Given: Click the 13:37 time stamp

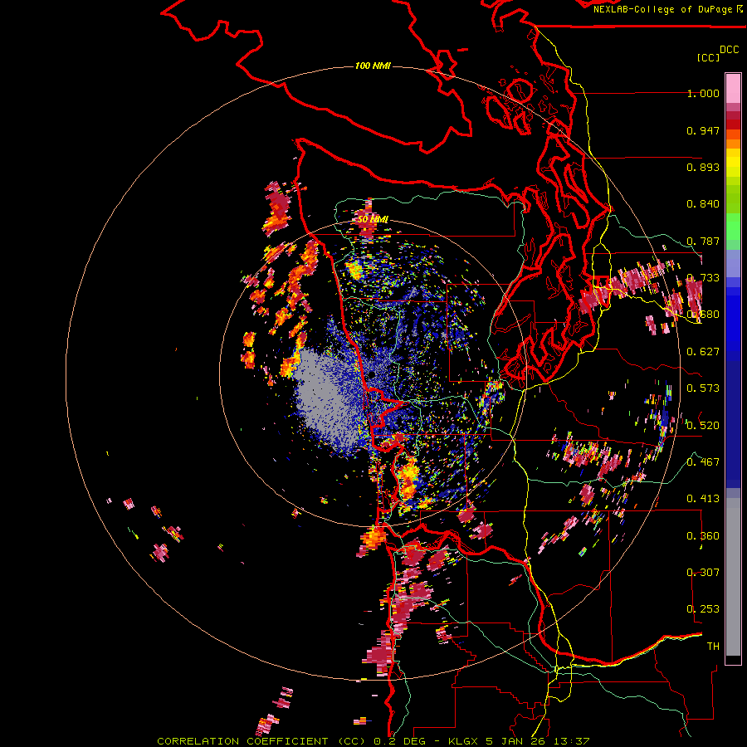Looking at the screenshot, I should click(x=573, y=741).
